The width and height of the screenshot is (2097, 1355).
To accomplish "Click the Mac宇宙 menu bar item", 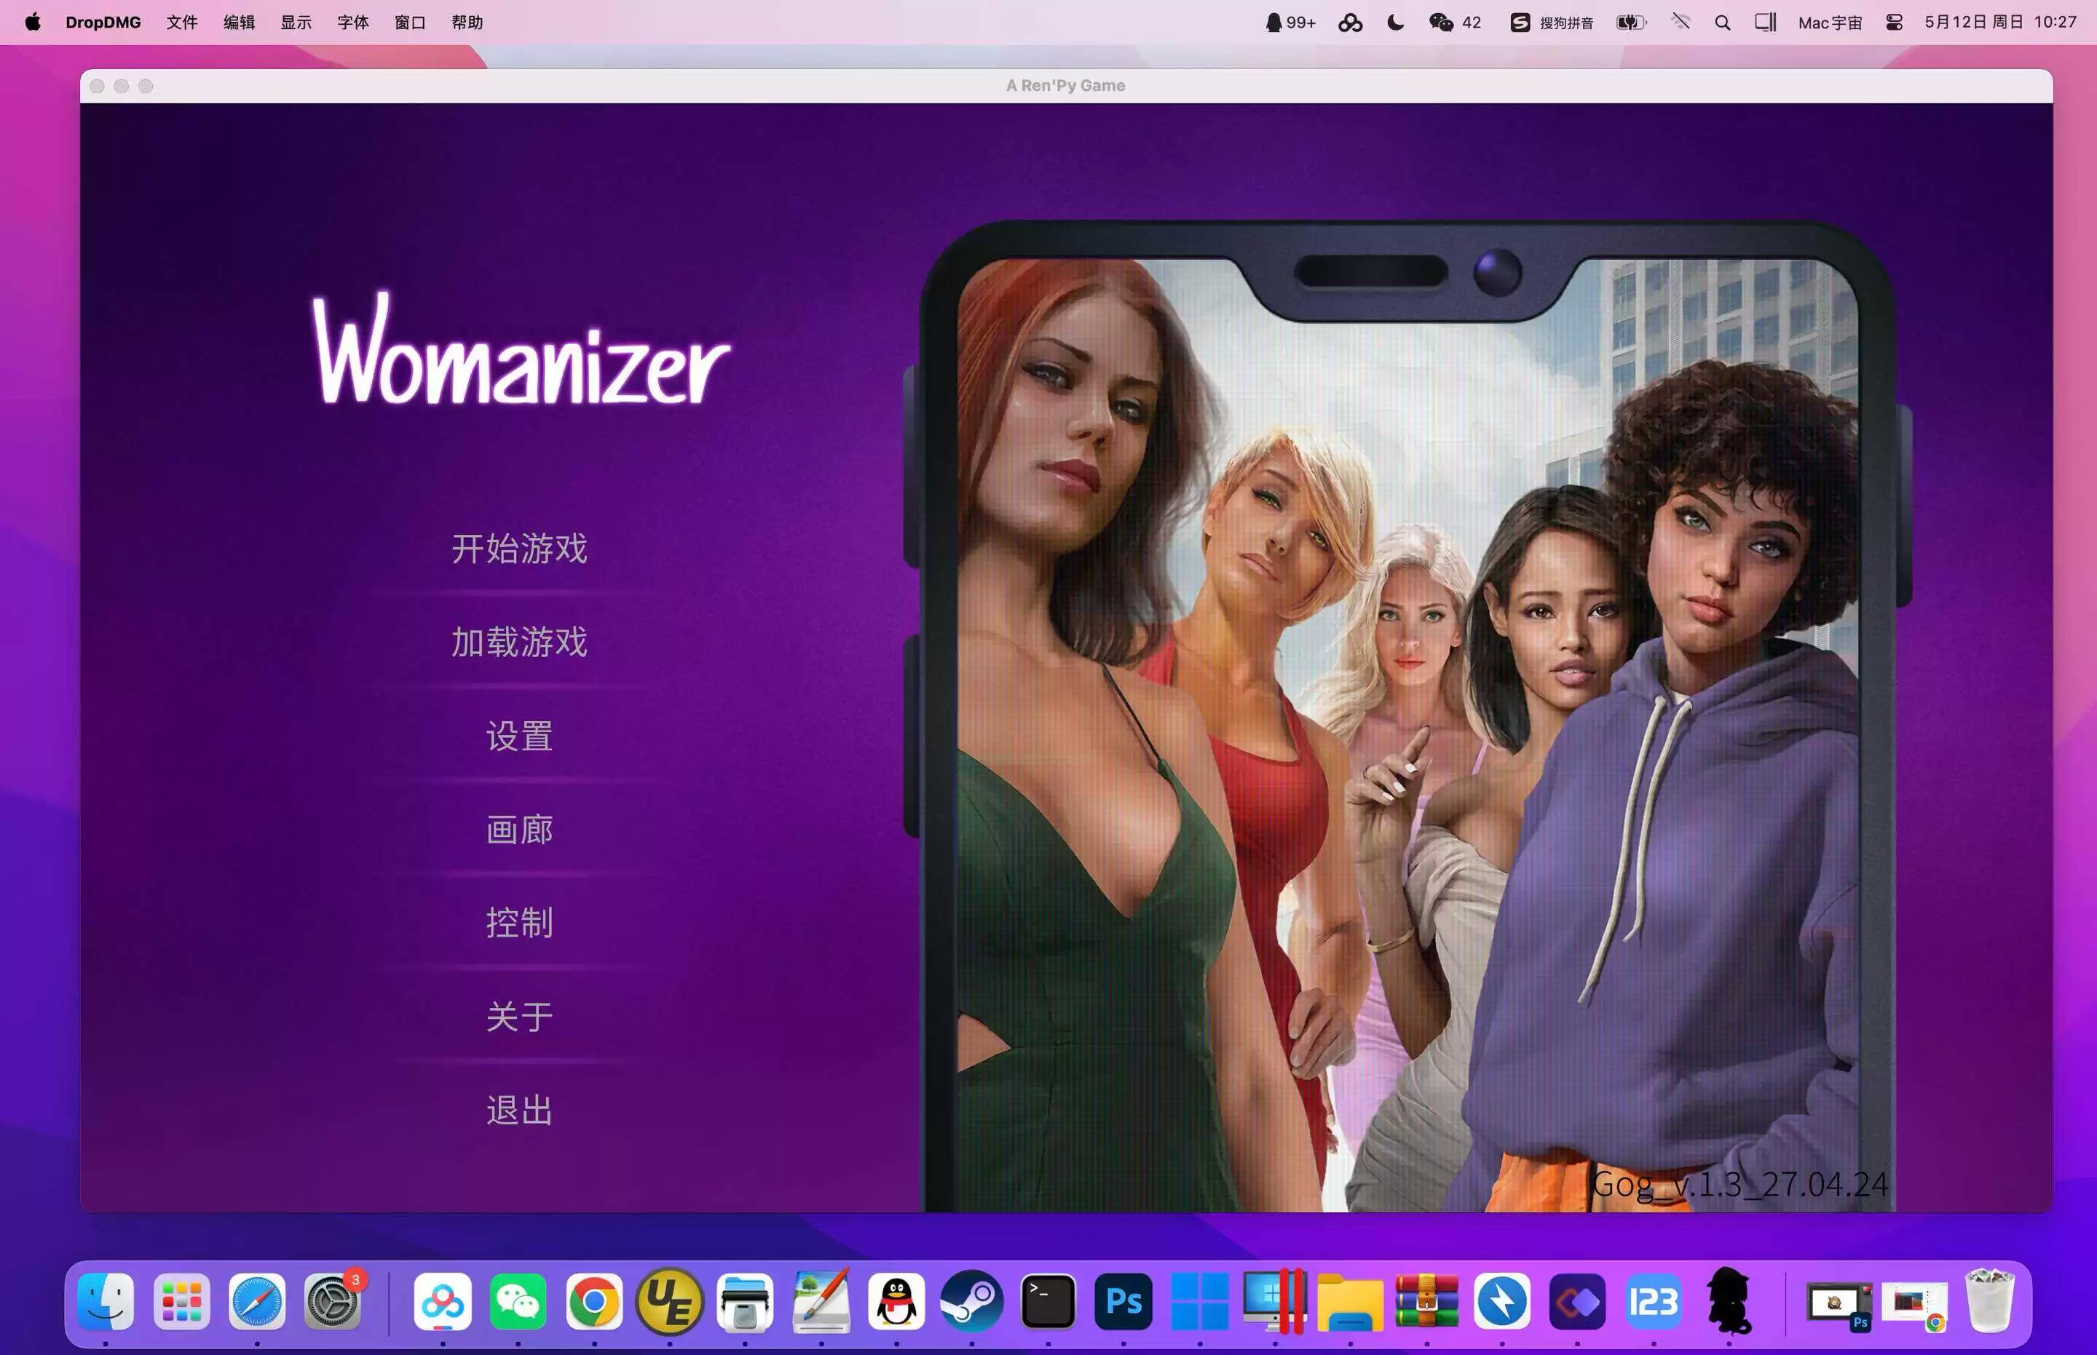I will tap(1831, 22).
